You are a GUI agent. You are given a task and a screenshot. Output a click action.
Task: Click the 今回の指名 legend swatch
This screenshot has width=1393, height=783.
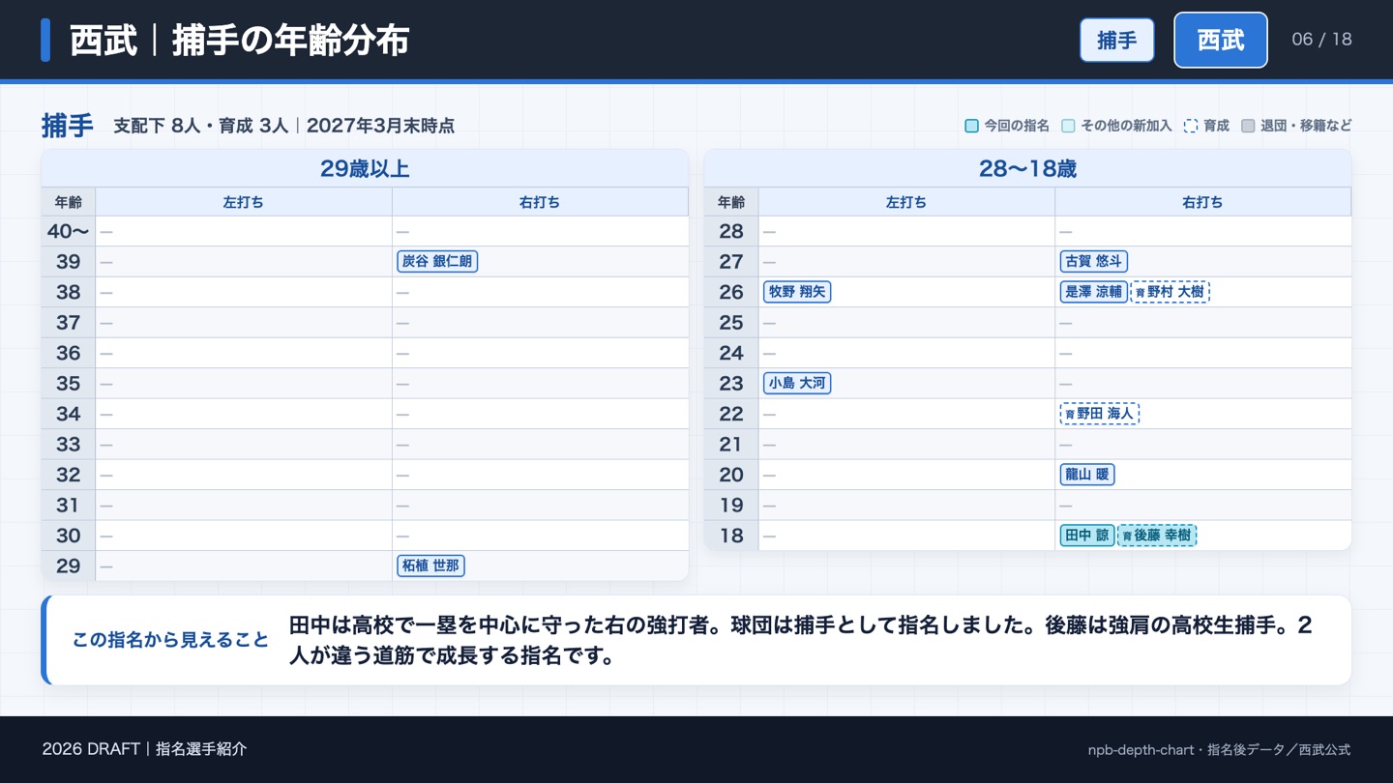click(x=971, y=126)
